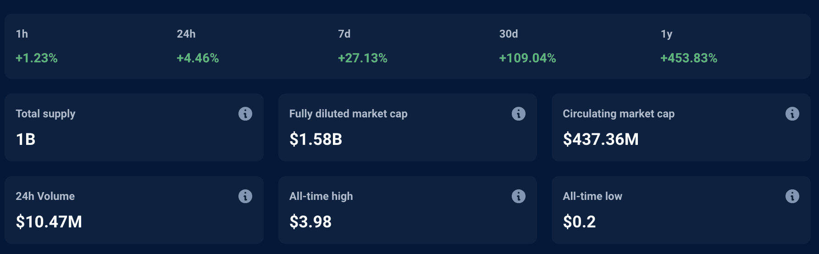Click the +4.46% daily change value
Image resolution: width=819 pixels, height=254 pixels.
(x=198, y=58)
